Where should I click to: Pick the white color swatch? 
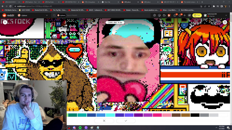tap(223, 115)
